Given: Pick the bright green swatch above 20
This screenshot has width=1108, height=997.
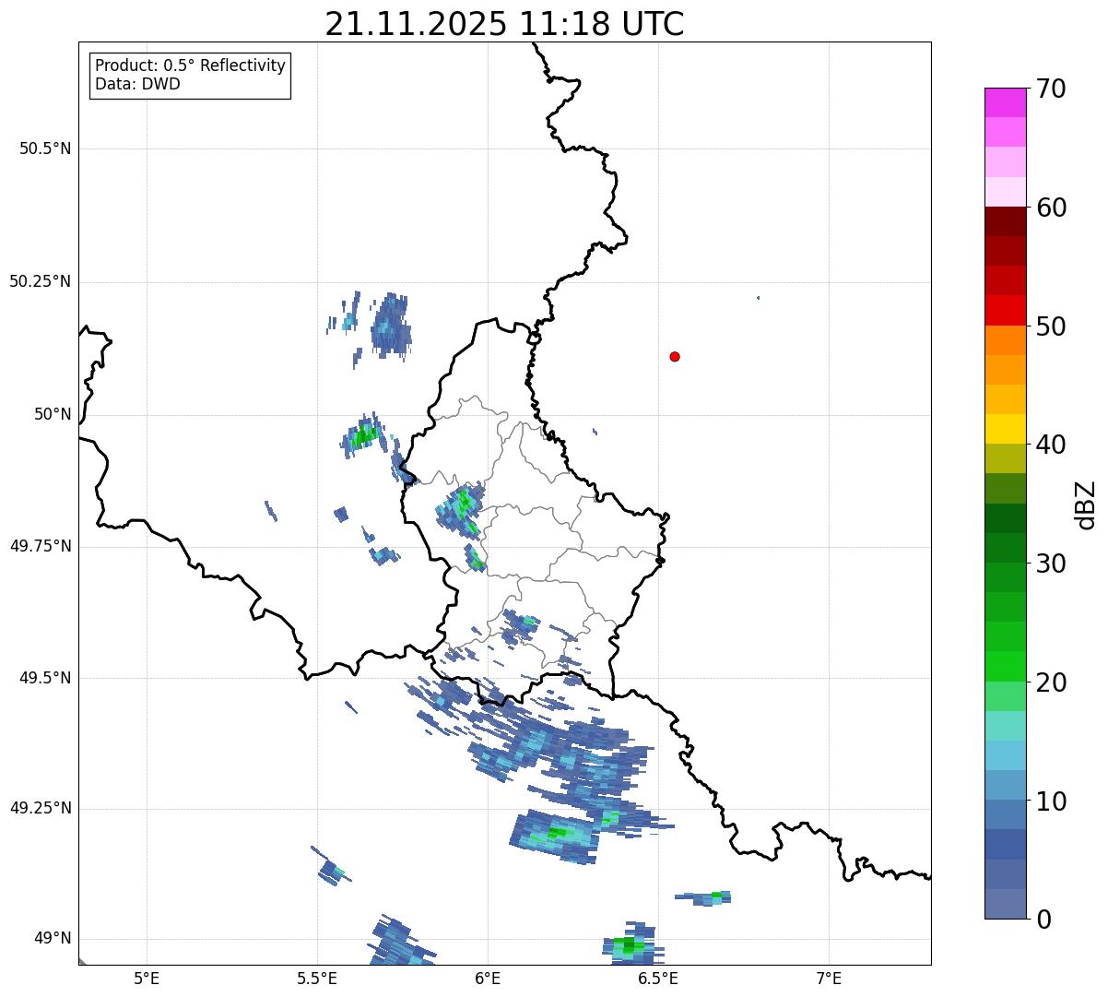Looking at the screenshot, I should 1005,667.
